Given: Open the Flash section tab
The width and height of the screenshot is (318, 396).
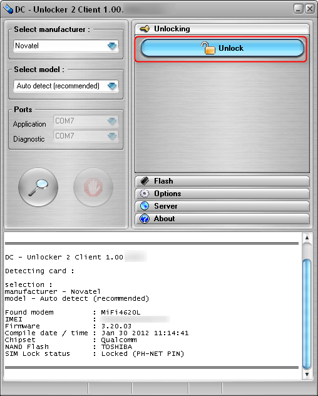Looking at the screenshot, I should point(222,181).
